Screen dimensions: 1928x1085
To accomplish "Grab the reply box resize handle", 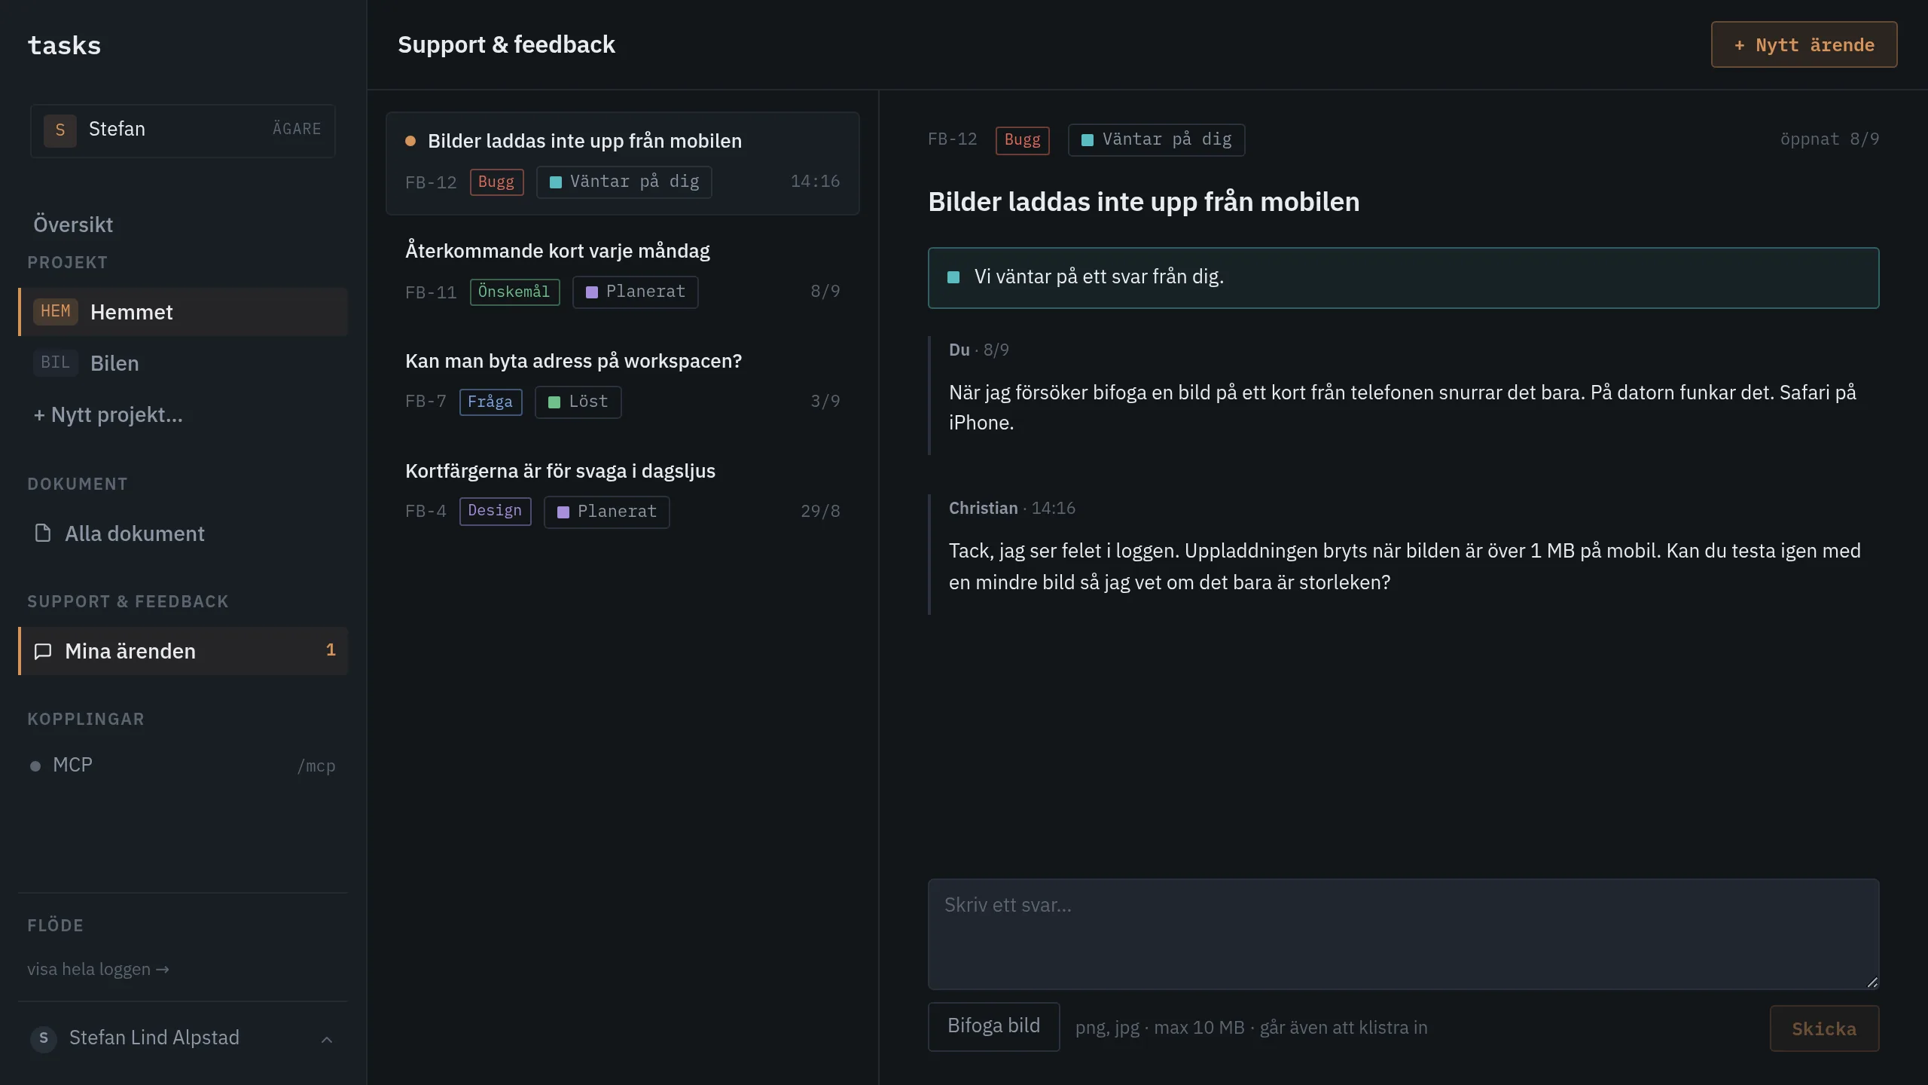I will (x=1872, y=982).
